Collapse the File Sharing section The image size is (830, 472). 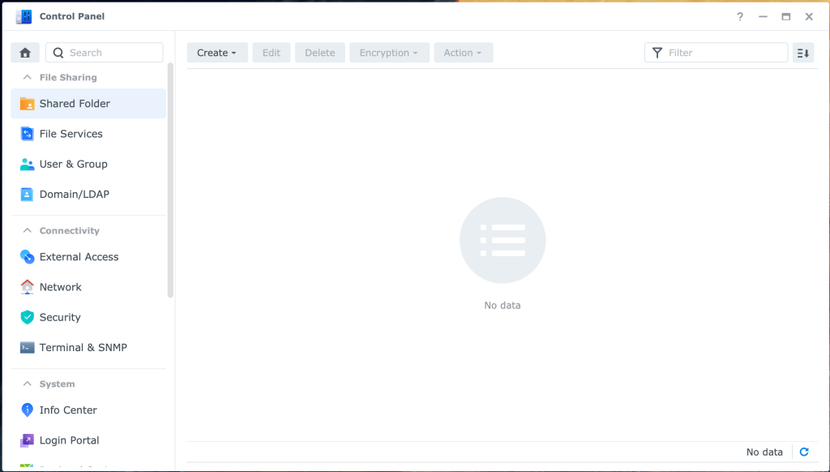click(x=27, y=78)
